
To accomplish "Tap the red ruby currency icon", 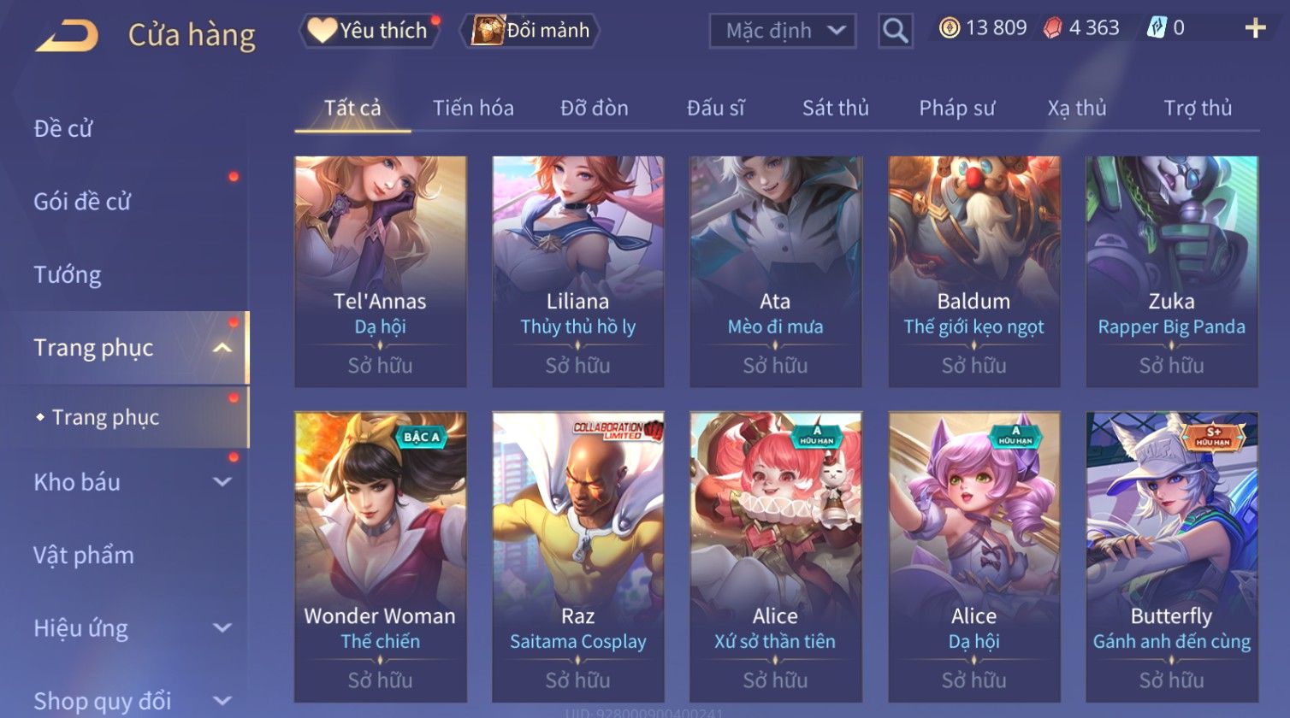I will pyautogui.click(x=1053, y=28).
